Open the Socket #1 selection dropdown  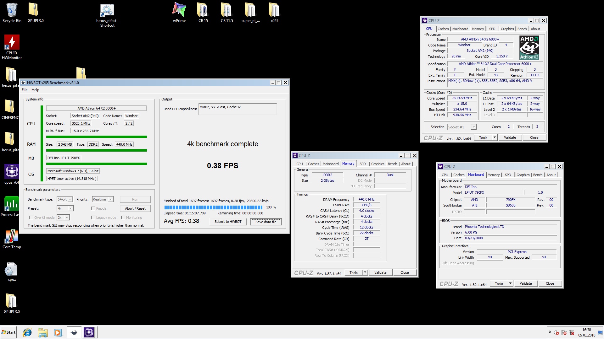[x=462, y=127]
